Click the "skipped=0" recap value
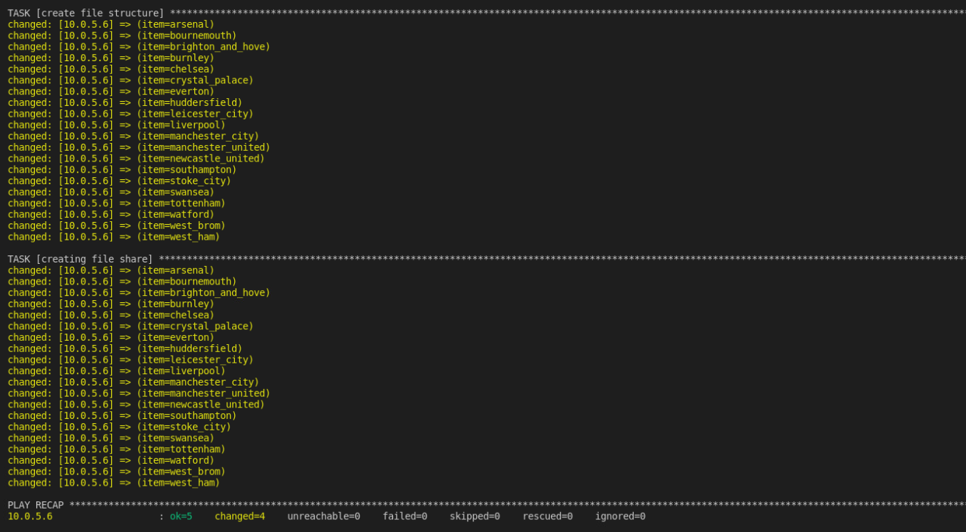 pos(475,516)
